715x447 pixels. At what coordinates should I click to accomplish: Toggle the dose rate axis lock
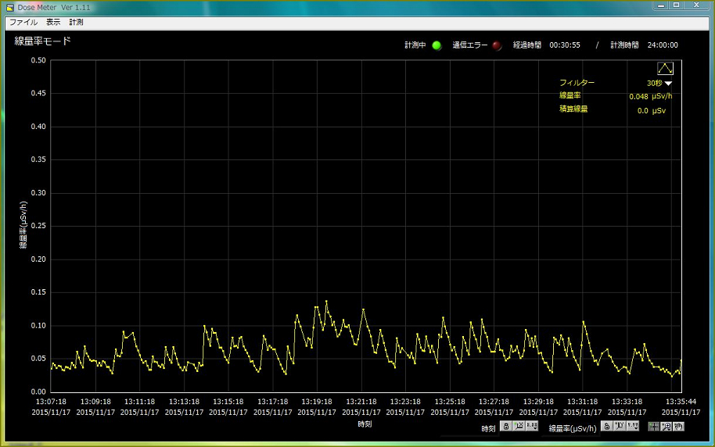click(606, 426)
